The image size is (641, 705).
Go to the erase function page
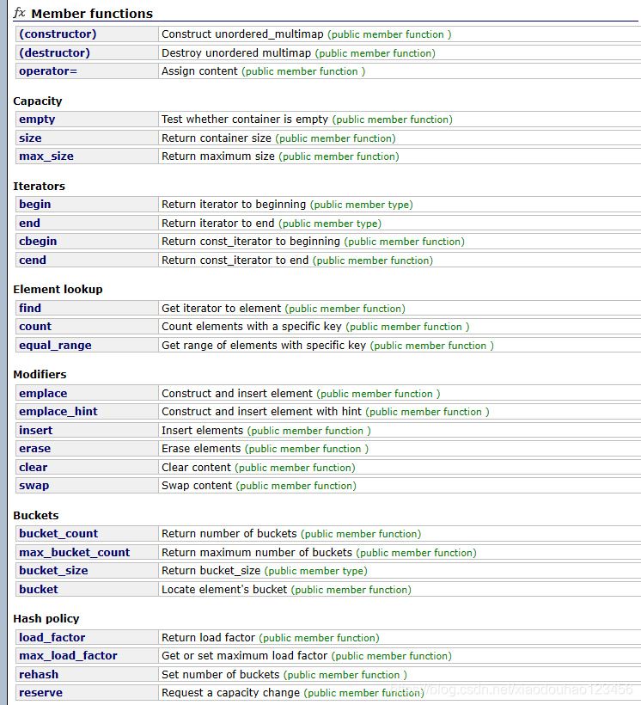(34, 449)
